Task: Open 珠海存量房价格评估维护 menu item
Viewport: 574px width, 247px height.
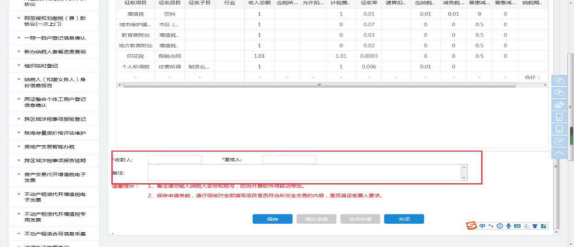Action: pos(55,133)
